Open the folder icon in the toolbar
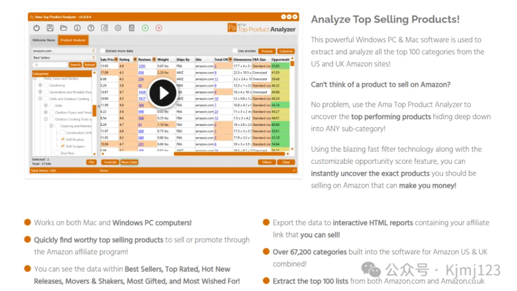The image size is (517, 291). pos(64,28)
